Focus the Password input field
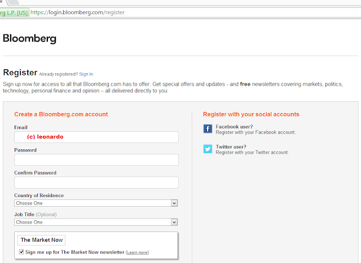This screenshot has height=263, width=361. point(96,160)
